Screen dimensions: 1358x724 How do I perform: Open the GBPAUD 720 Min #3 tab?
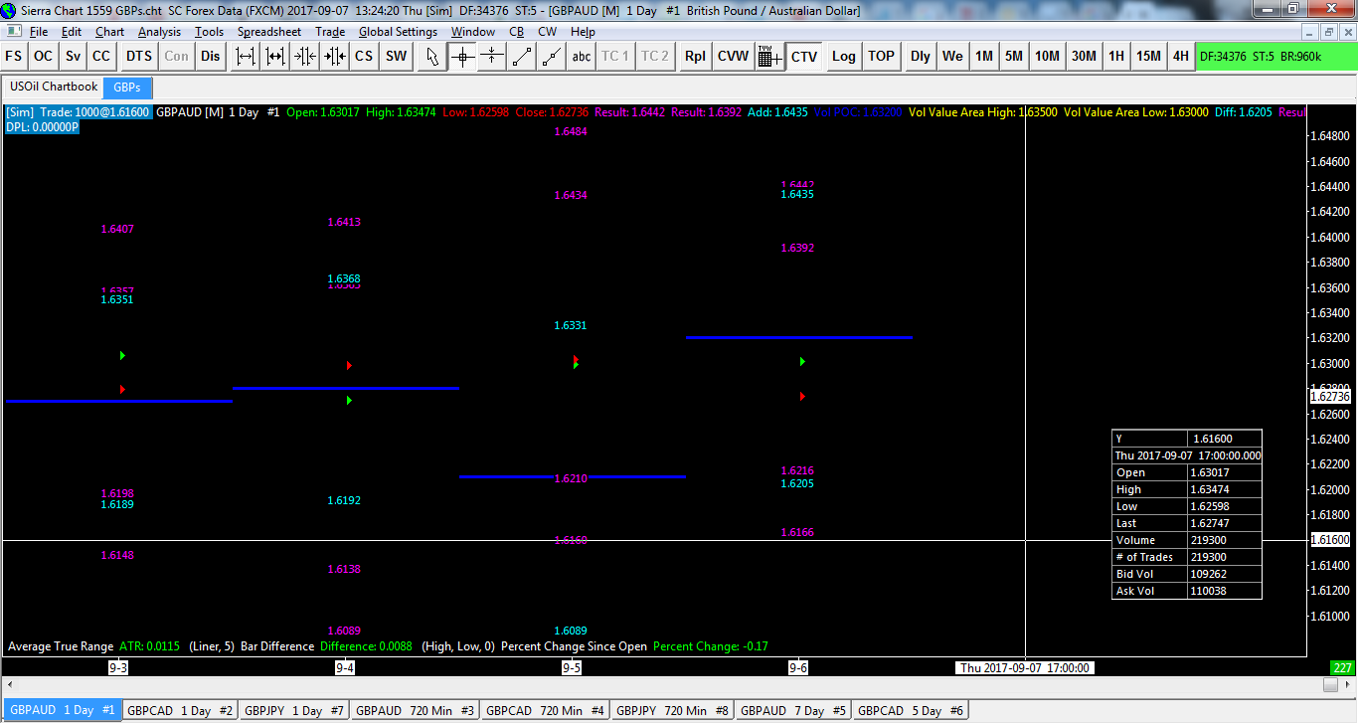(416, 711)
